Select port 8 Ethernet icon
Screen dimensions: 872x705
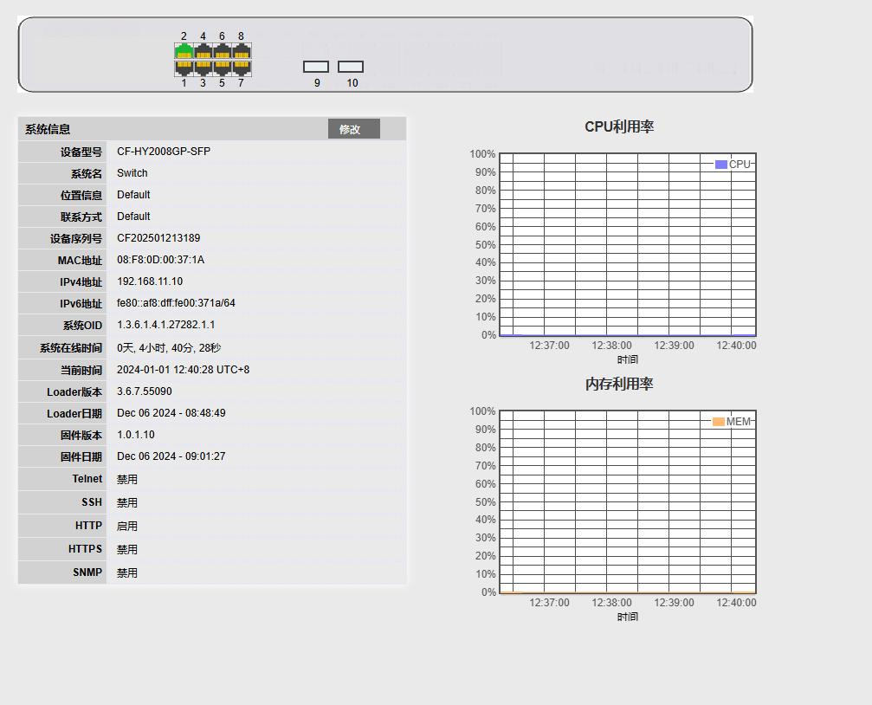coord(241,51)
